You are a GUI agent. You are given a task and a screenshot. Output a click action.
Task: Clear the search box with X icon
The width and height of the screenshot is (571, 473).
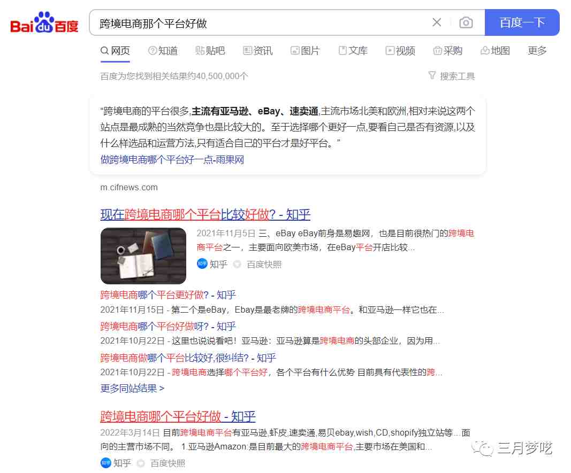point(437,22)
